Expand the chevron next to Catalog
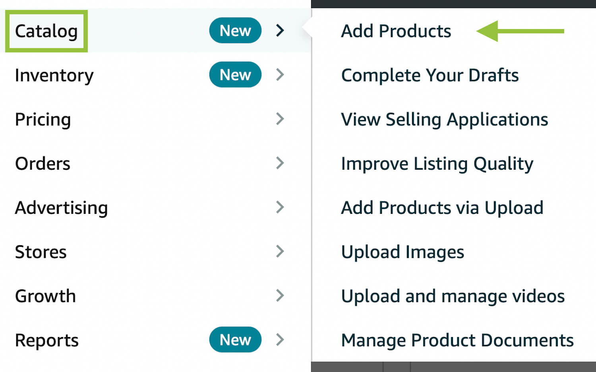This screenshot has height=372, width=596. click(280, 31)
